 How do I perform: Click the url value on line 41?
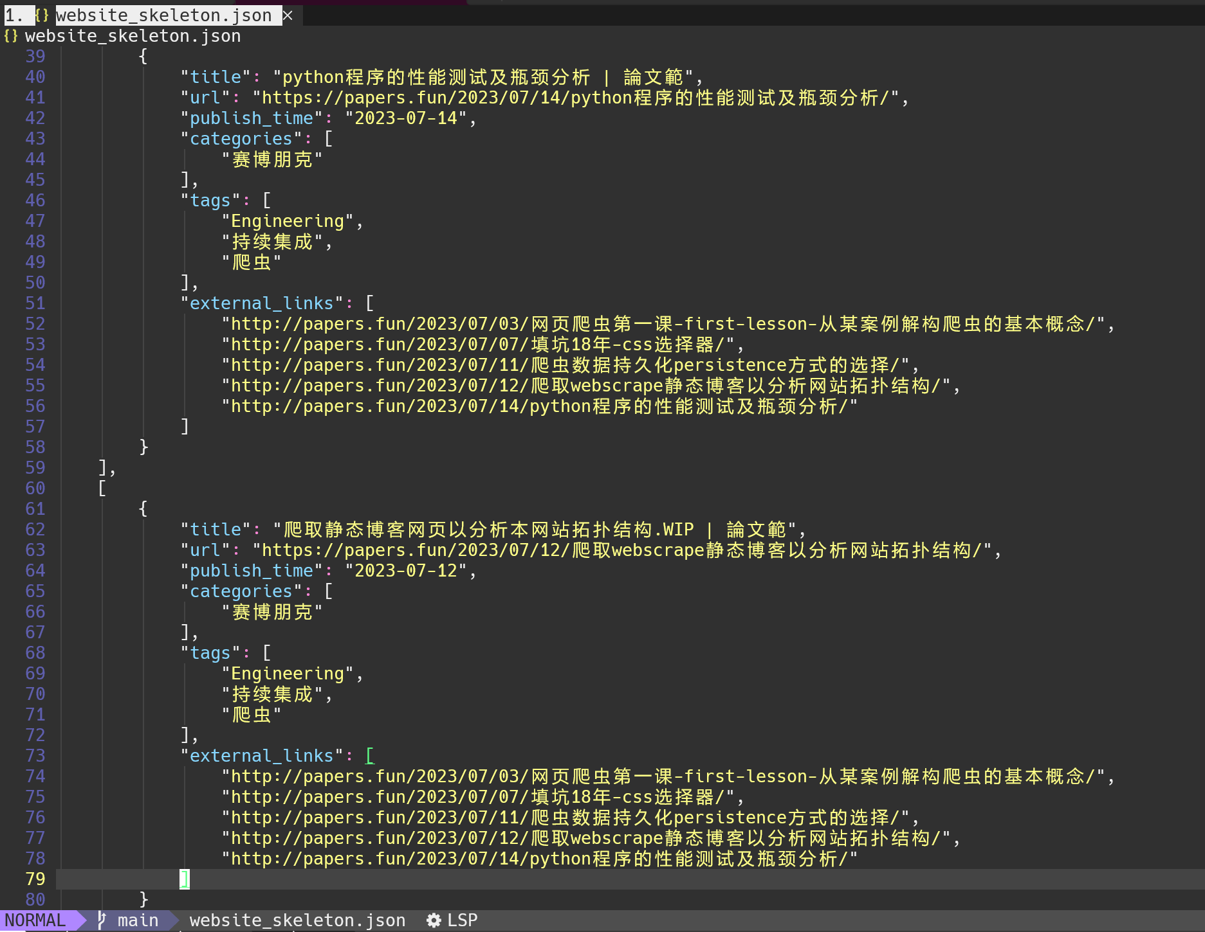point(575,98)
